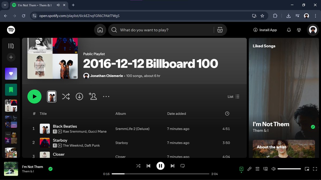Bookmark this page with star icon
The height and width of the screenshot is (180, 321).
pos(262,16)
